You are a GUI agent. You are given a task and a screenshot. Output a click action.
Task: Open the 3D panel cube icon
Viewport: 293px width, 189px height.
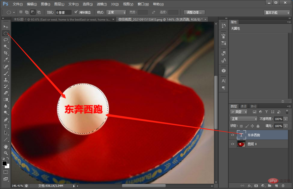pos(224,71)
